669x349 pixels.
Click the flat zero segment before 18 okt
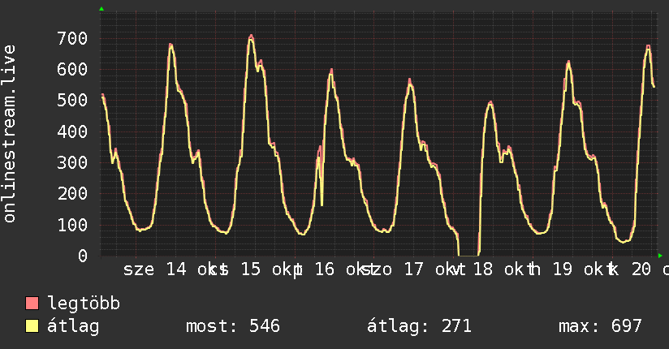pos(468,256)
